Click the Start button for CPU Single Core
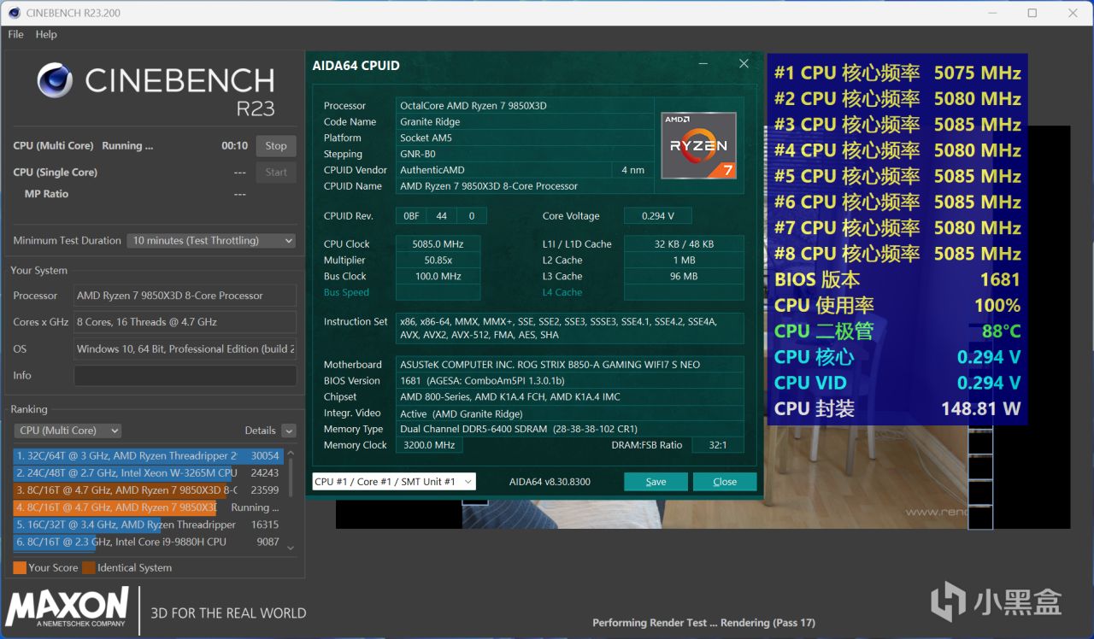This screenshot has width=1094, height=639. (276, 172)
